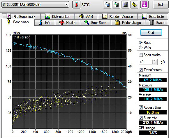Viewport: 169px width, 139px height.
Task: Disable the Burst rate checkbox
Action: point(141,118)
